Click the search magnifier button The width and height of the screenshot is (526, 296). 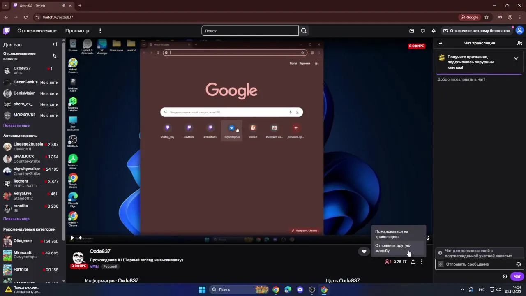tap(304, 31)
